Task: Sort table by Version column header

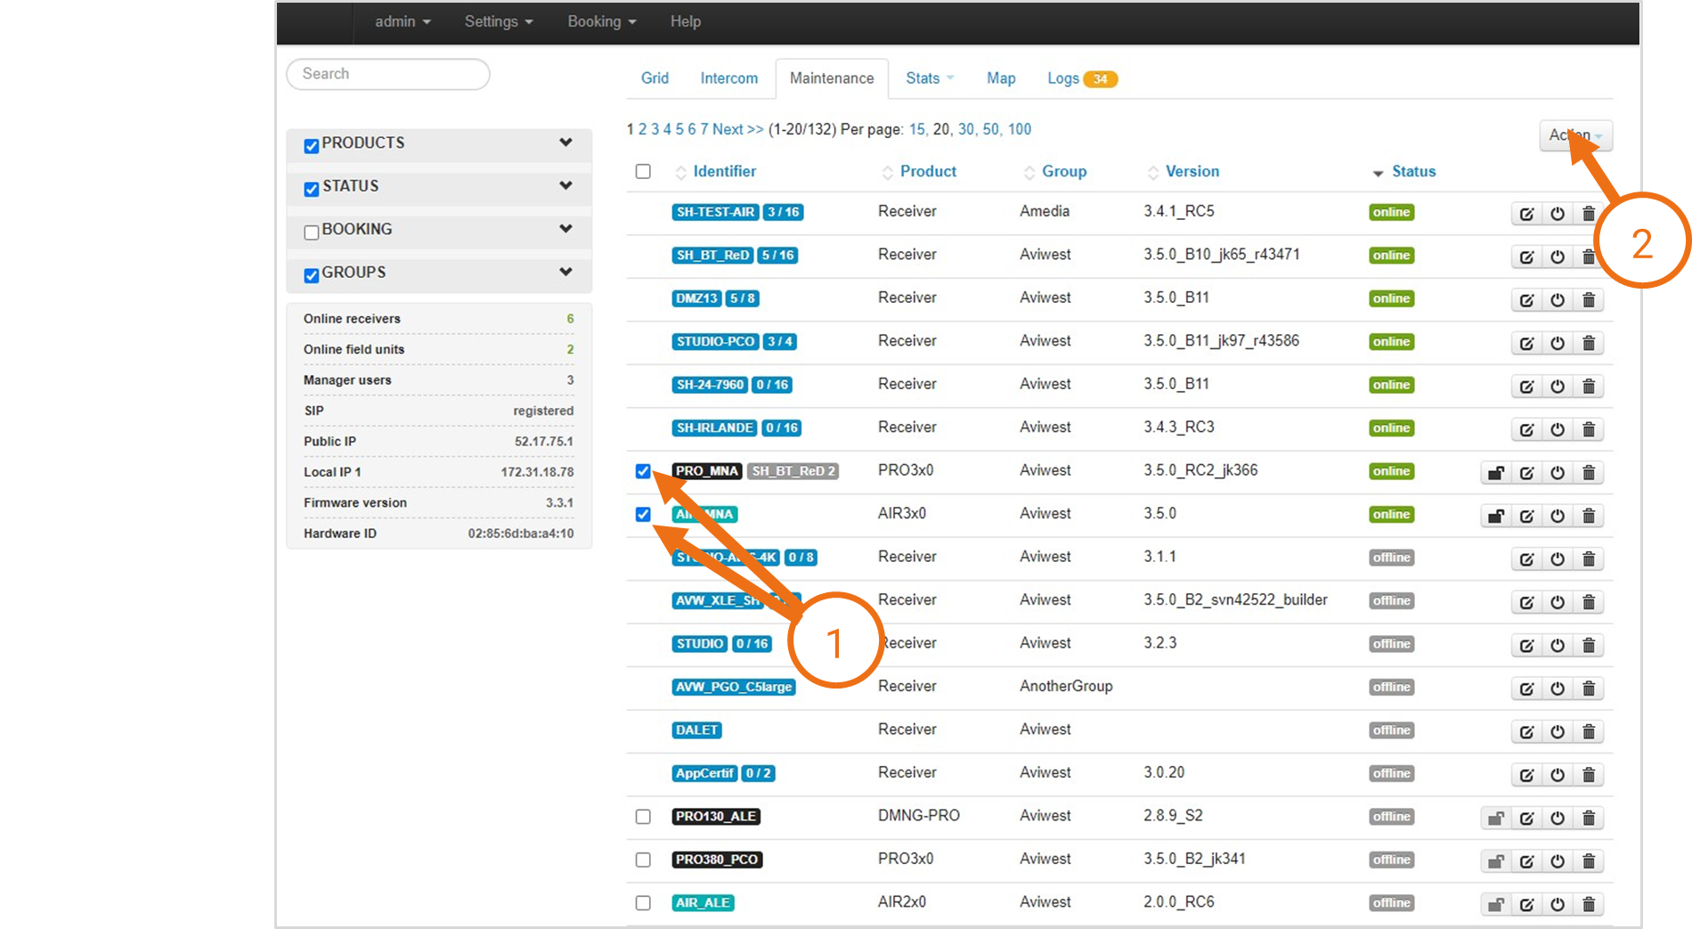Action: tap(1192, 171)
